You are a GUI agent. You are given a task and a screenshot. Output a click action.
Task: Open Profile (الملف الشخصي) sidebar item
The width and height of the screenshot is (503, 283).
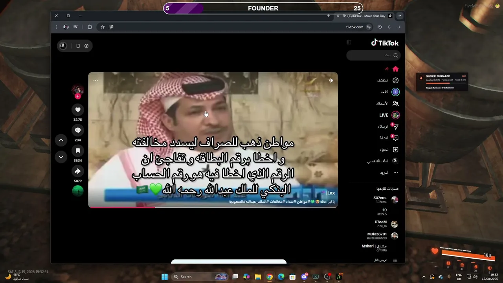(x=383, y=161)
